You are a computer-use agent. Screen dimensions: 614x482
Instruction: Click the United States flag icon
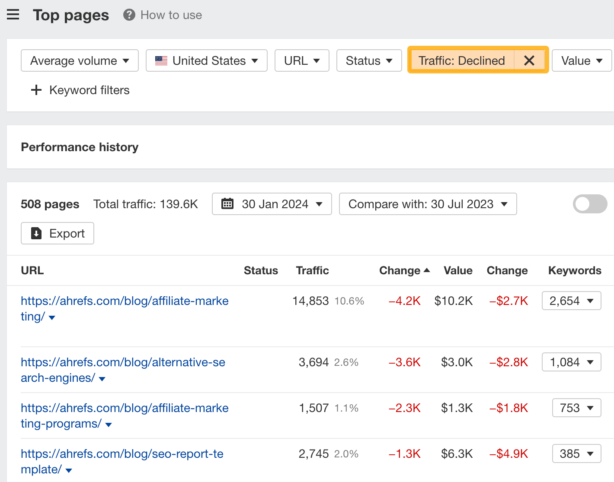[x=160, y=60]
